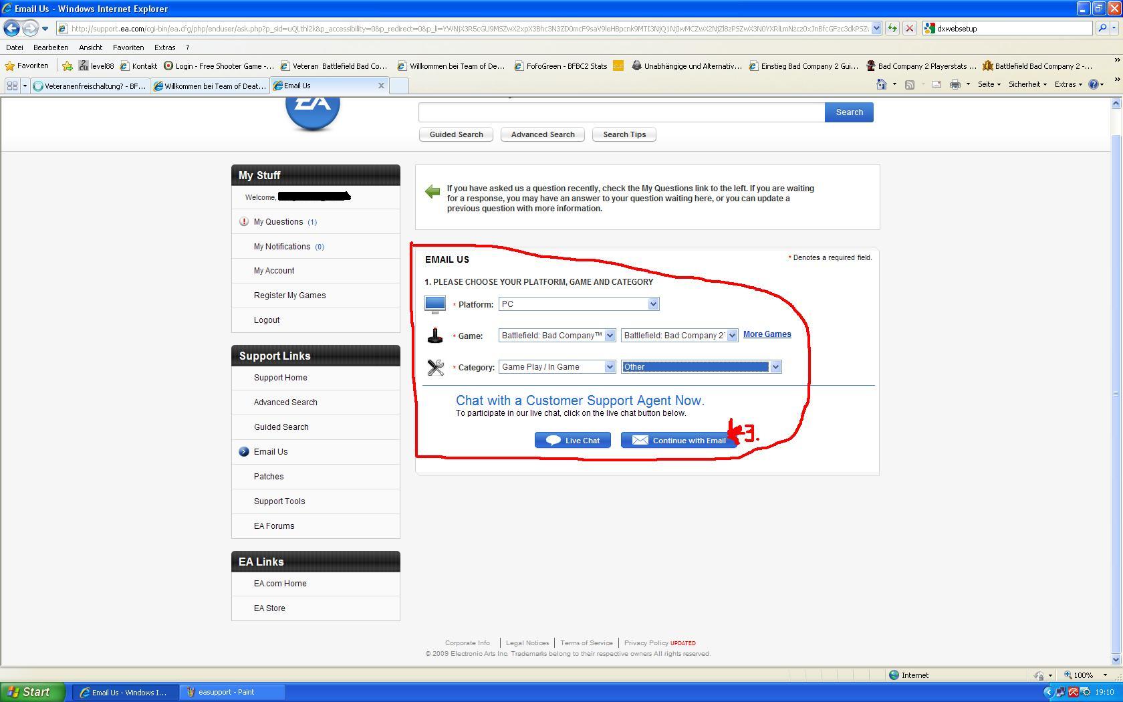Switch to the Veteranenfreischaltung tab
1123x702 pixels.
(x=90, y=86)
